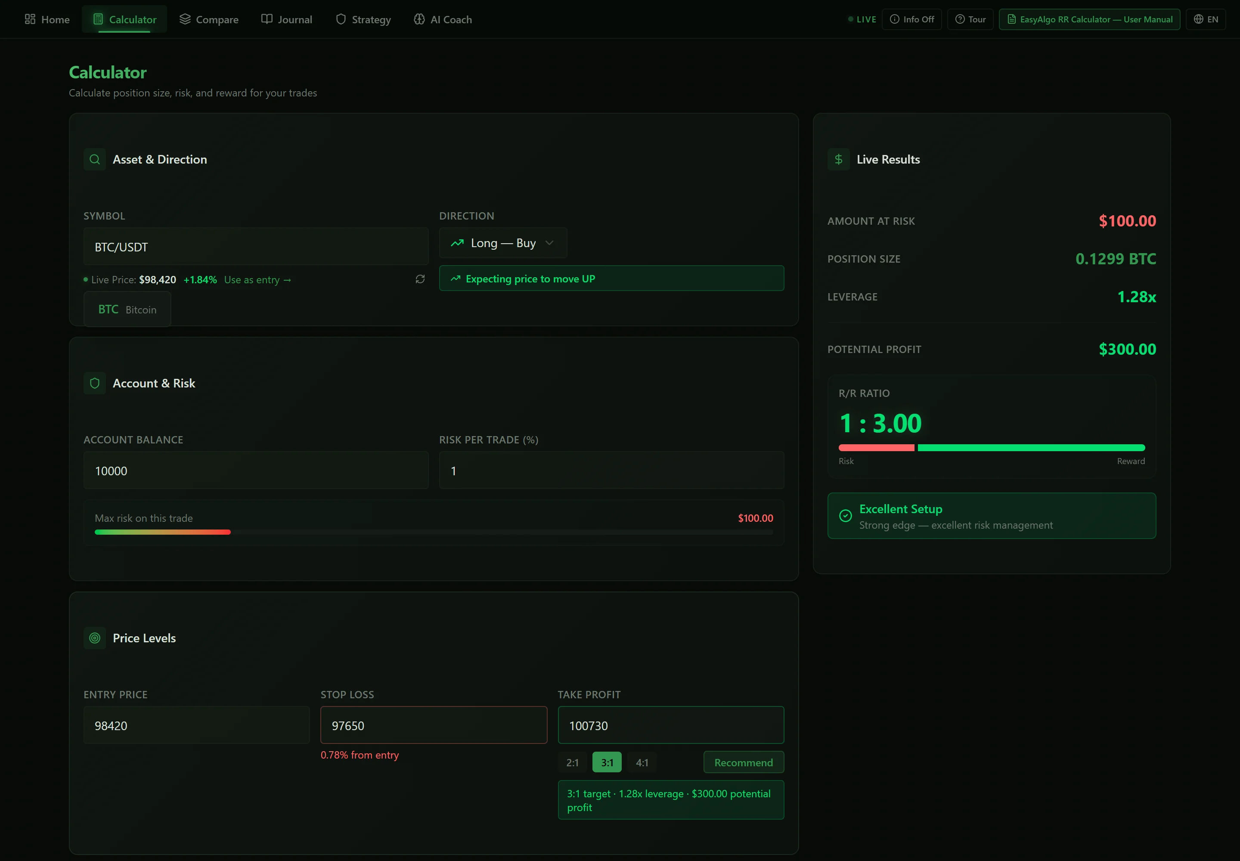Click the Compare layers icon
This screenshot has width=1240, height=861.
[185, 19]
